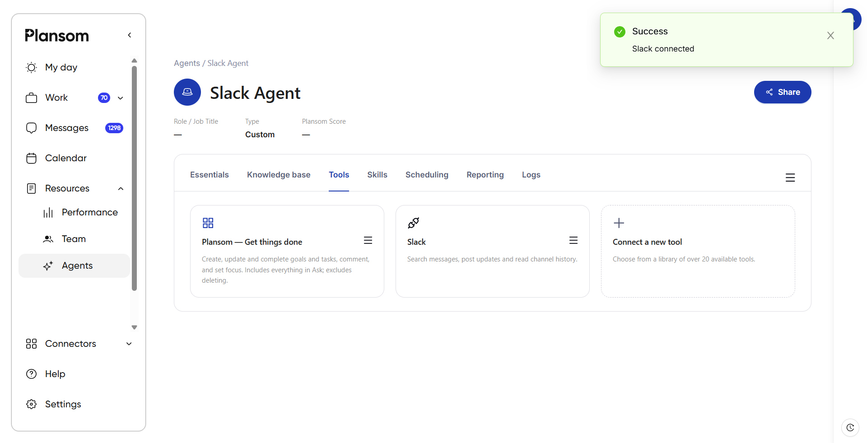Click the Agents breadcrumb link
Image resolution: width=867 pixels, height=443 pixels.
click(187, 63)
